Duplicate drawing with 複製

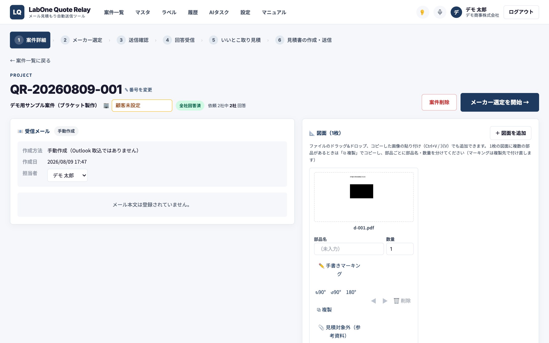(324, 310)
